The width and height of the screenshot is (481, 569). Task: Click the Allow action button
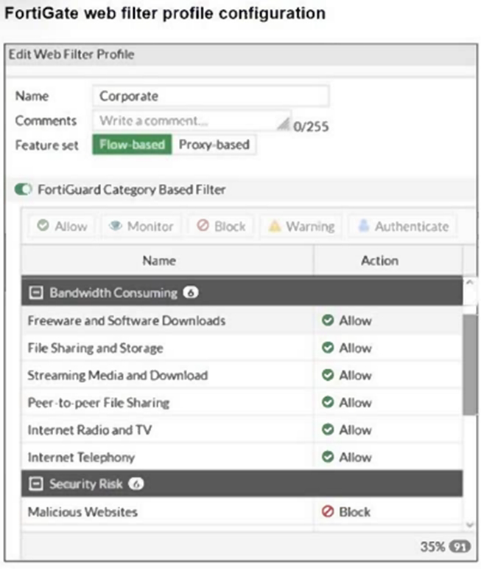[62, 227]
